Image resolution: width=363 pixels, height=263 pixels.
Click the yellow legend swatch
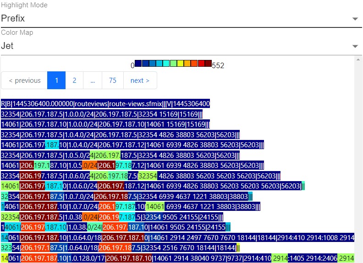180,63
